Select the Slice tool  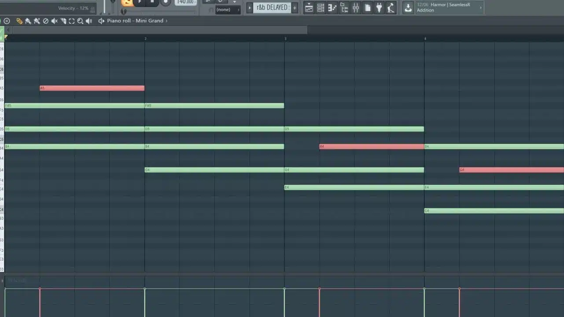pos(63,21)
